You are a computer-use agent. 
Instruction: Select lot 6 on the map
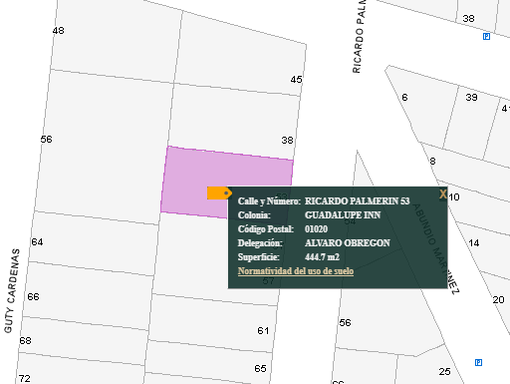[404, 97]
